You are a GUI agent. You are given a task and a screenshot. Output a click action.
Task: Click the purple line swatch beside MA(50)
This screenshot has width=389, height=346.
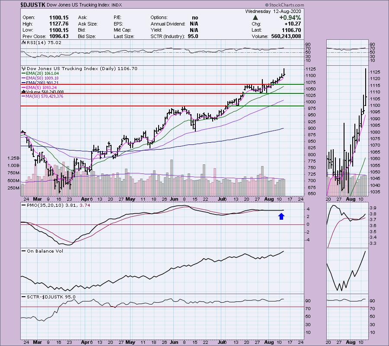tap(24, 96)
